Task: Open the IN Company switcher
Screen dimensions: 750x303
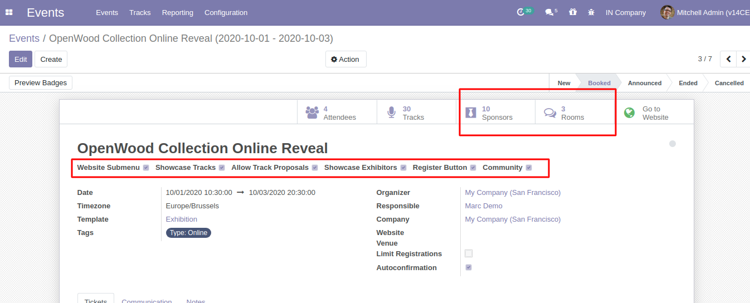Action: [x=626, y=12]
